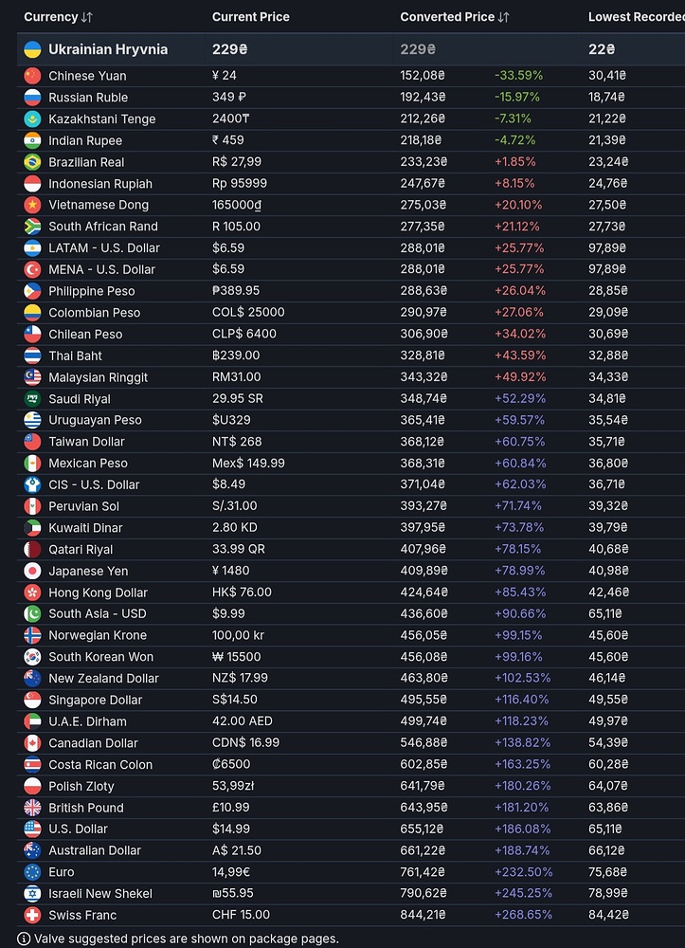Select the Russian Ruble row

click(x=88, y=98)
